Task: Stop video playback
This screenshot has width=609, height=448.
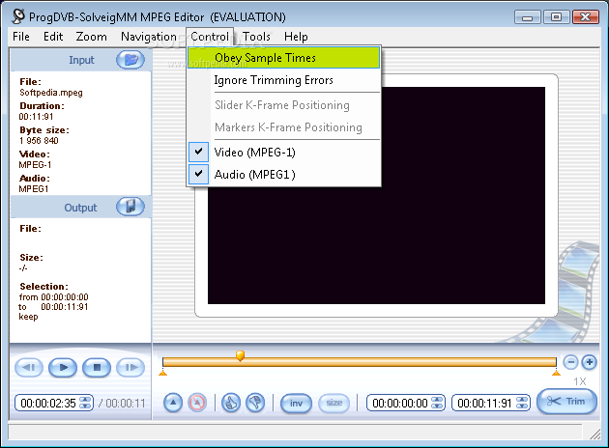Action: pos(97,367)
